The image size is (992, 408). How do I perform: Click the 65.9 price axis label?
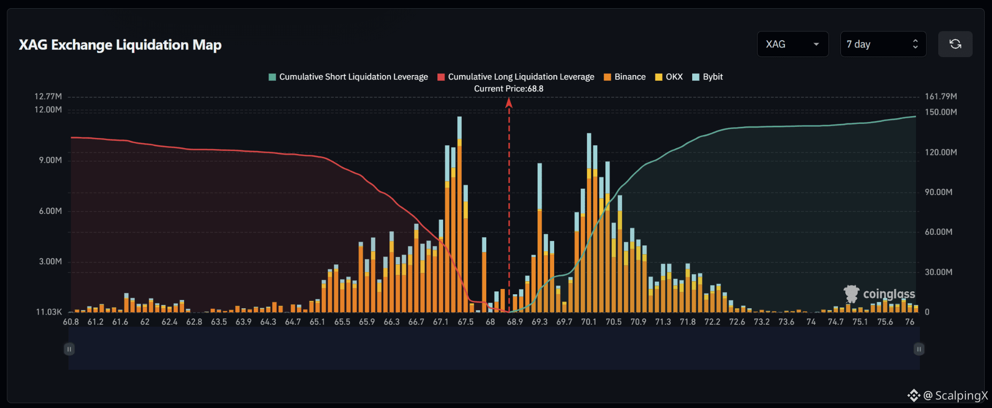point(367,322)
